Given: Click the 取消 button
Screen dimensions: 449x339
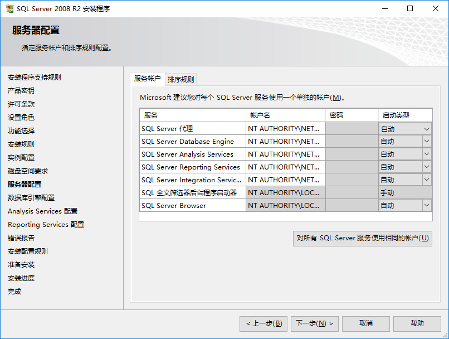Looking at the screenshot, I should 366,324.
